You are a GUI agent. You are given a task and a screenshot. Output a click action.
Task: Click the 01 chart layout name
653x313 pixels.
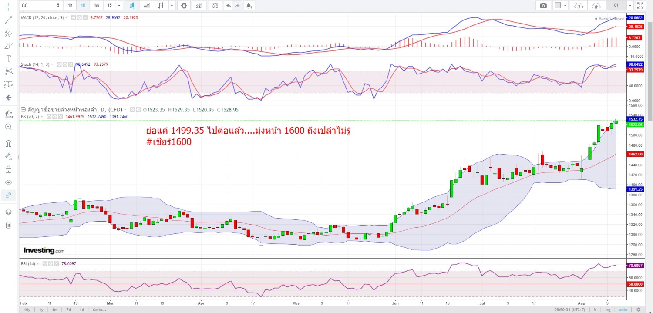point(616,5)
